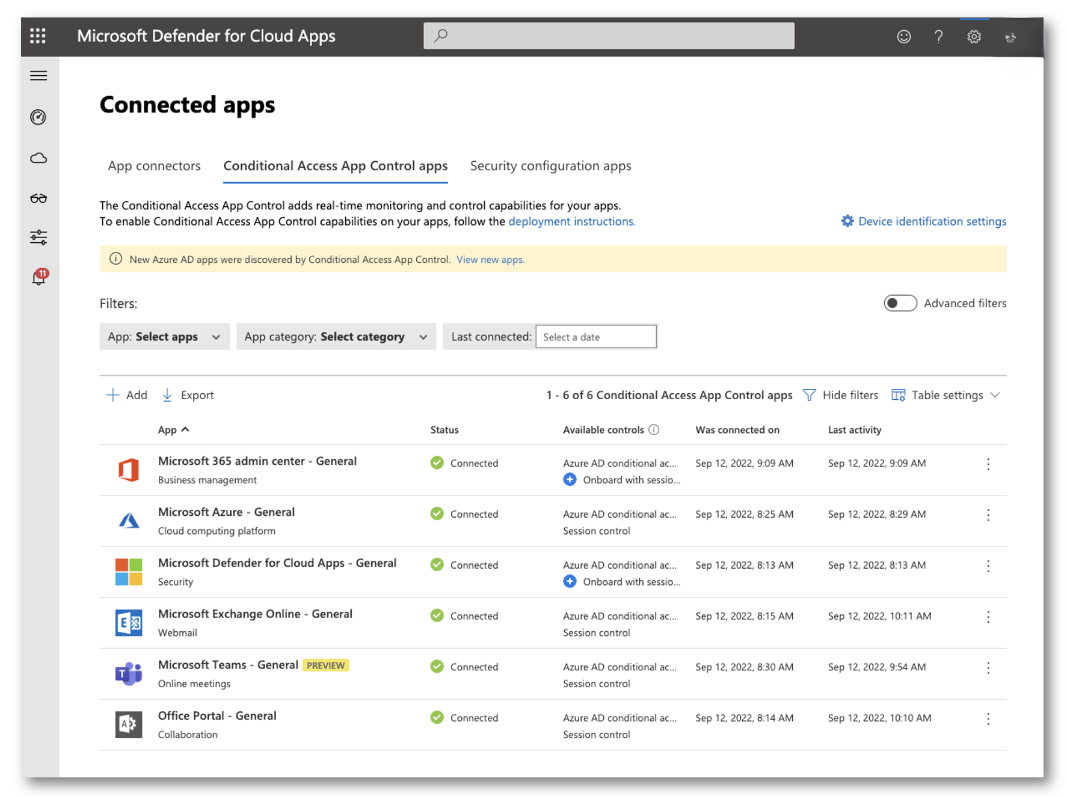Expand the Table settings dropdown
The image size is (1067, 796).
[946, 395]
